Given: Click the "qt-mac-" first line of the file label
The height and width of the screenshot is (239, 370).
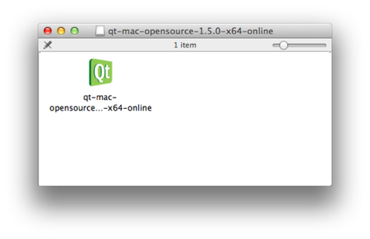Looking at the screenshot, I should pos(100,97).
